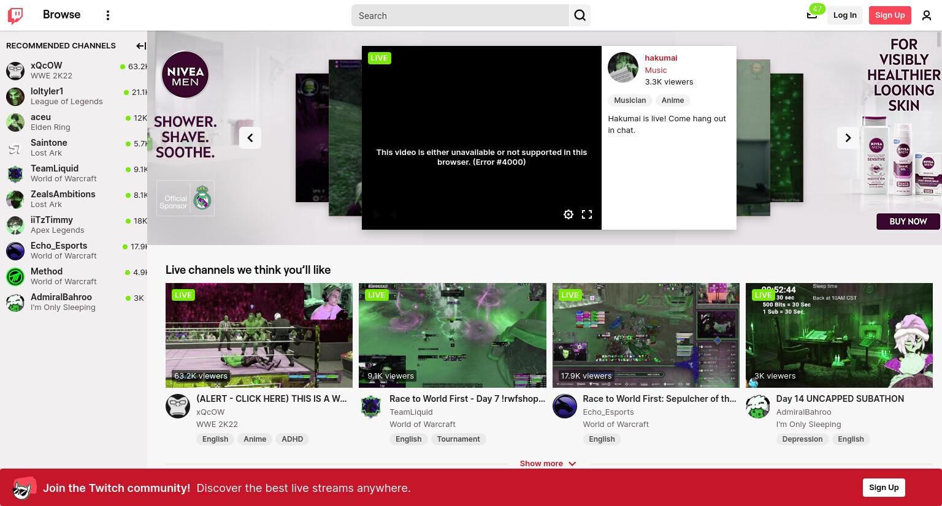Click TeamLiquid channel name under card
This screenshot has height=506, width=942.
pyautogui.click(x=411, y=412)
